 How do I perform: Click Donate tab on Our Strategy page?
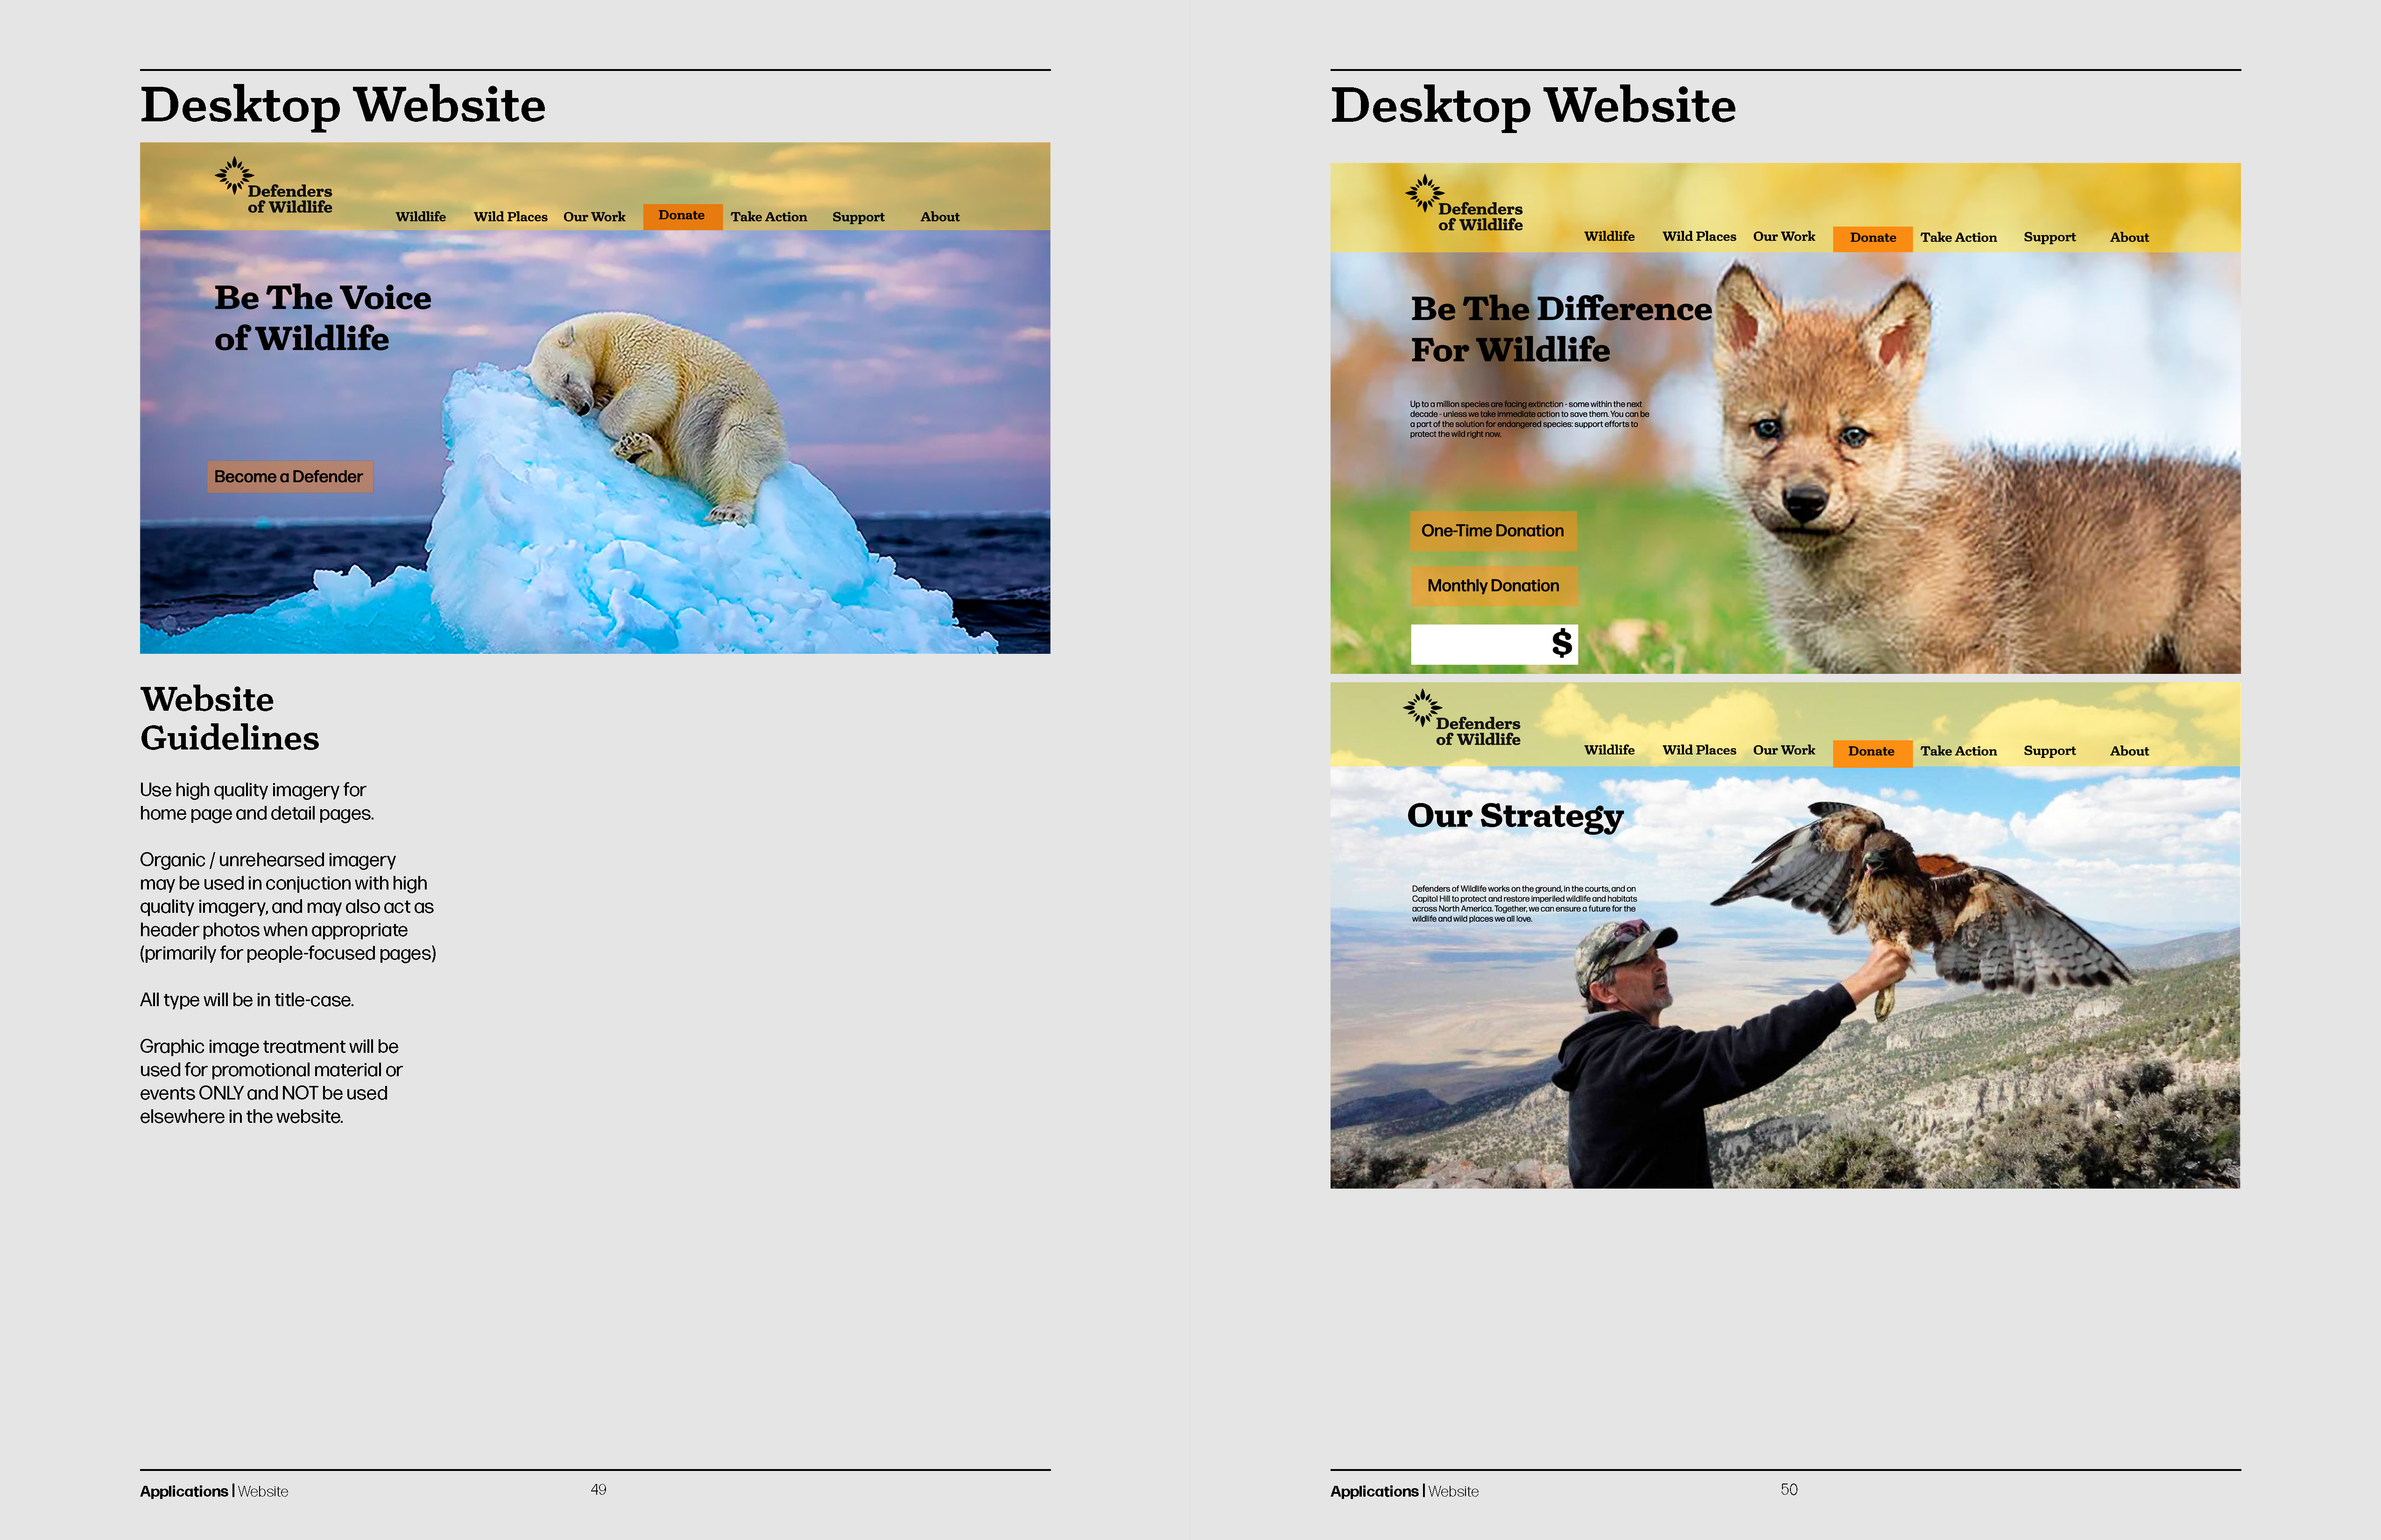[x=1871, y=752]
